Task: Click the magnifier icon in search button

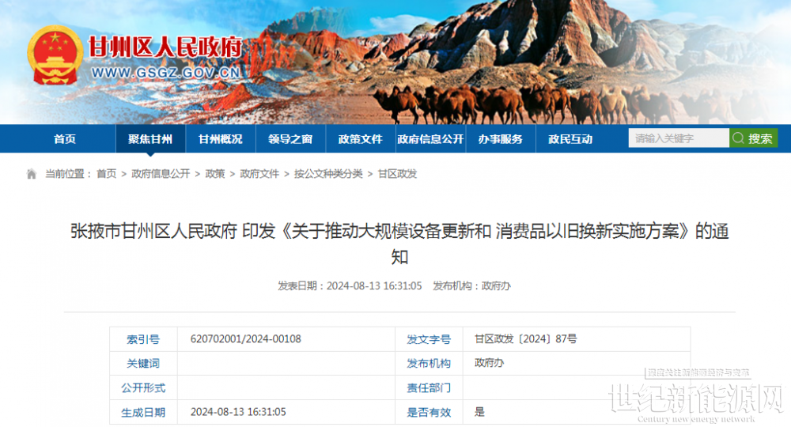Action: click(738, 138)
